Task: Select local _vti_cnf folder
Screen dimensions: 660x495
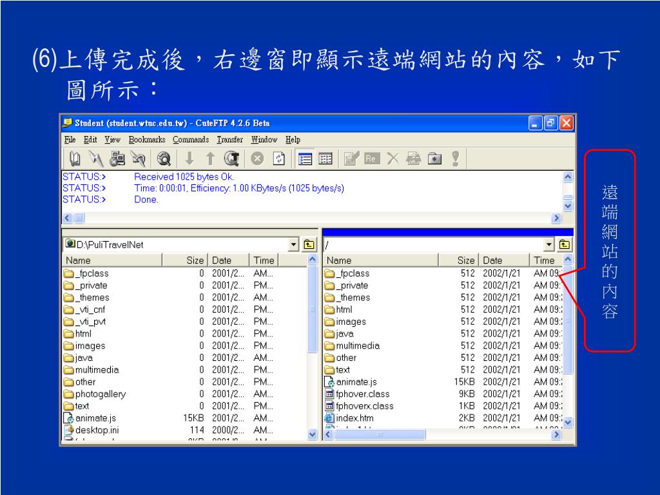Action: (84, 310)
